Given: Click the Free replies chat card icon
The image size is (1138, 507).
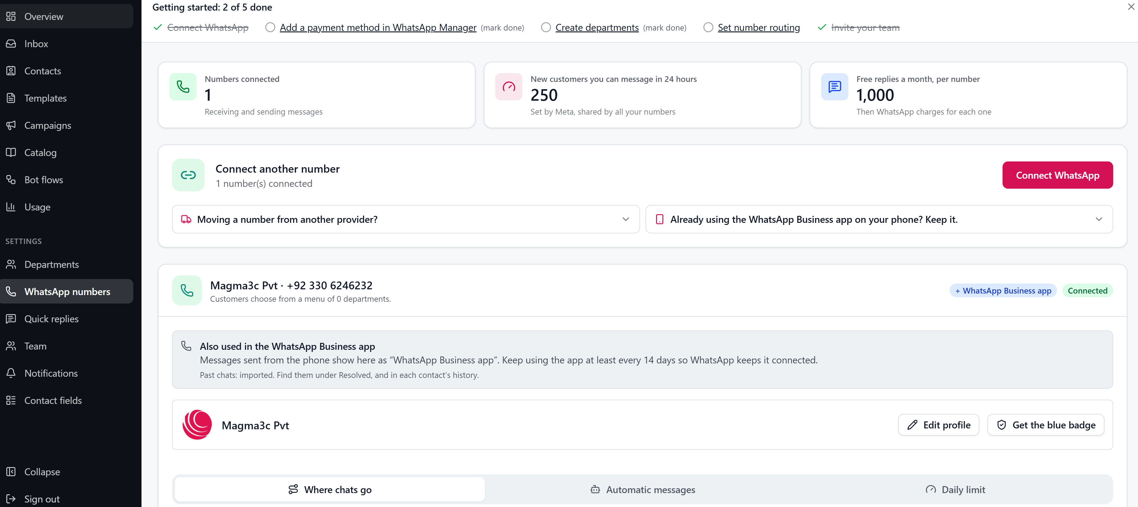Looking at the screenshot, I should click(834, 86).
